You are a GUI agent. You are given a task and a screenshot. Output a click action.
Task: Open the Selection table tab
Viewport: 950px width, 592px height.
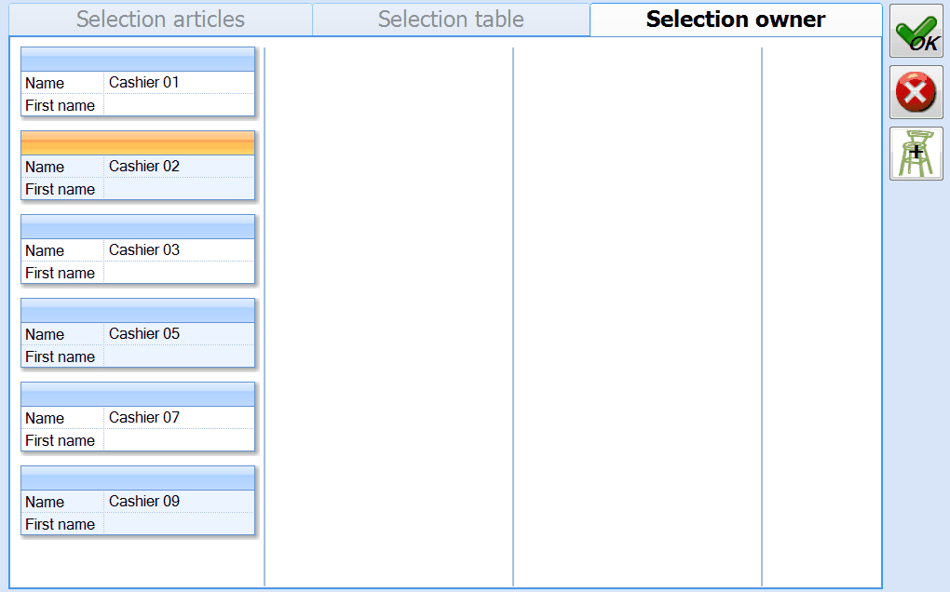[451, 20]
